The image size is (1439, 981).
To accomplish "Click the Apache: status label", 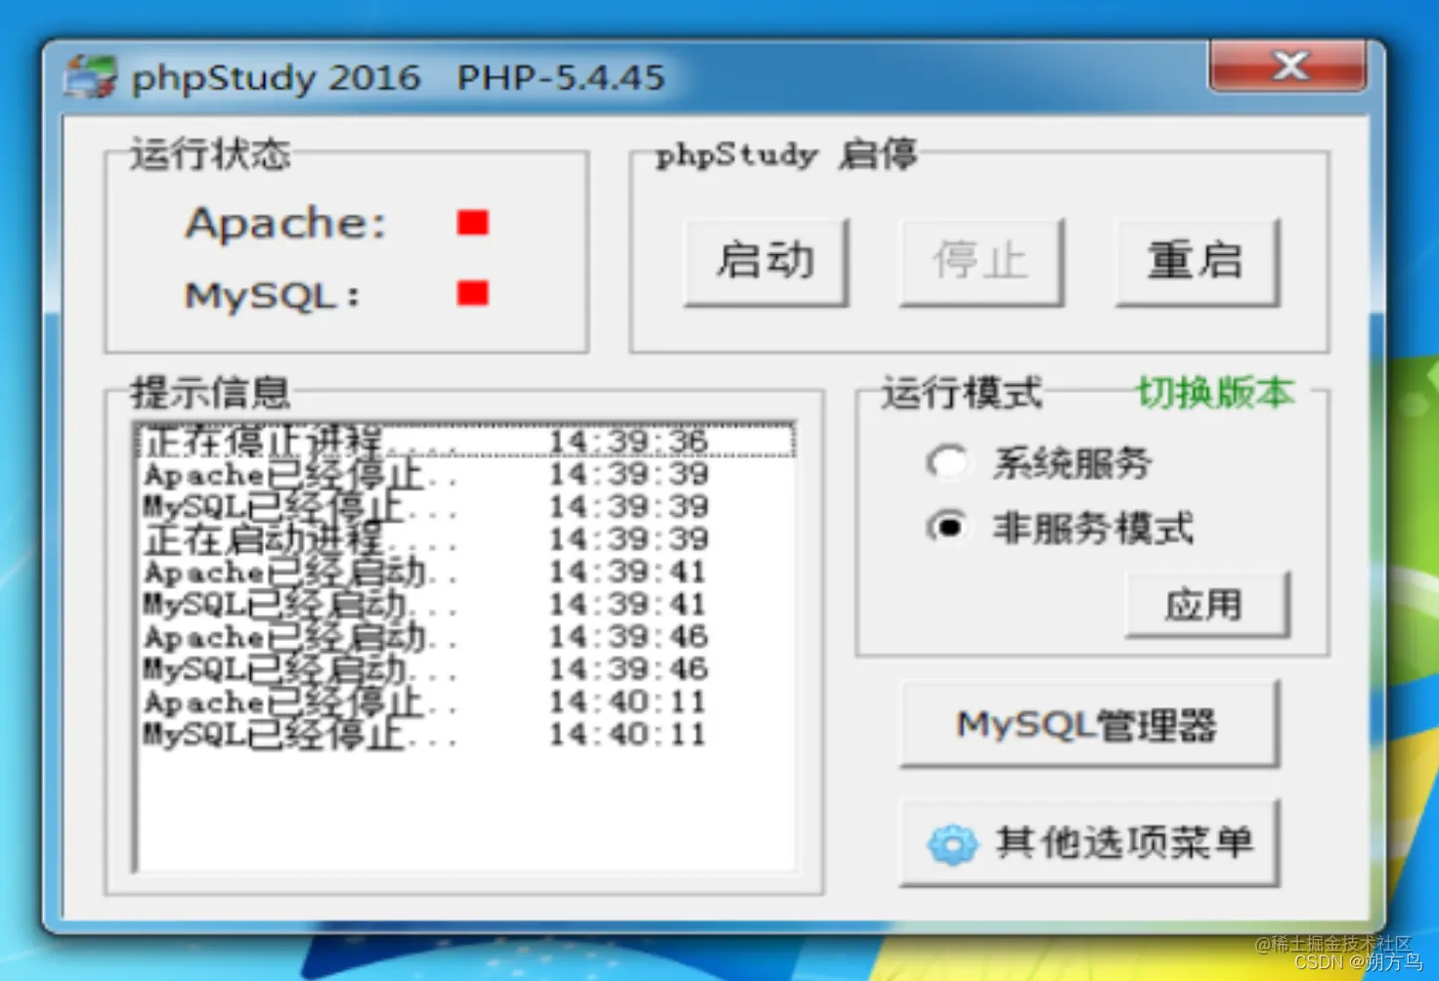I will pos(285,223).
